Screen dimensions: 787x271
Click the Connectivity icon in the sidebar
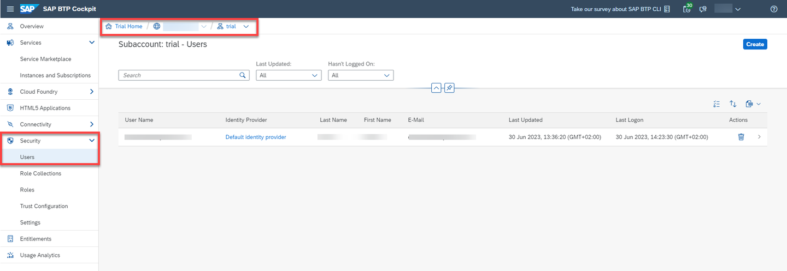tap(10, 124)
